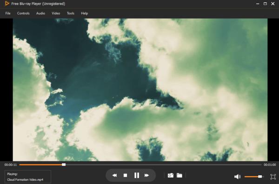
Task: Open the Video menu
Action: 56,13
